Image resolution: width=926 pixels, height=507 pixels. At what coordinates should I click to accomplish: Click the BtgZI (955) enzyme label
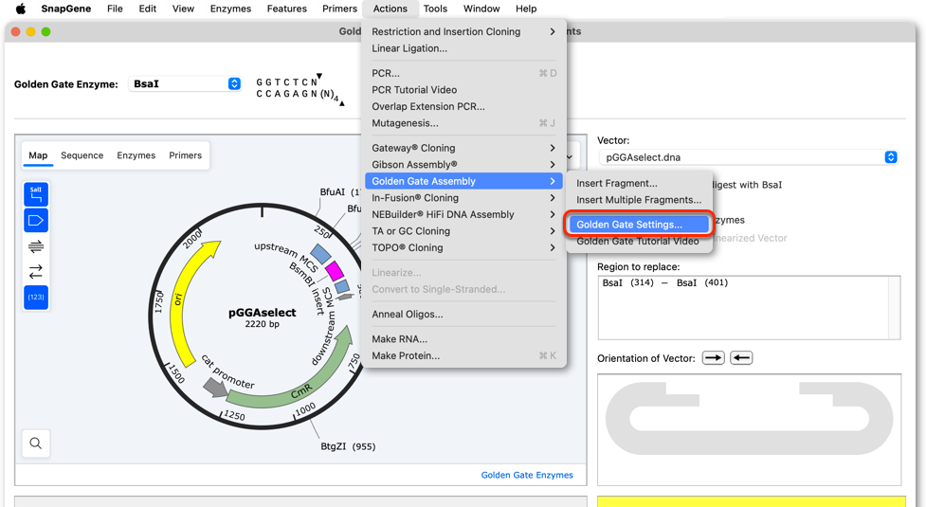(348, 446)
